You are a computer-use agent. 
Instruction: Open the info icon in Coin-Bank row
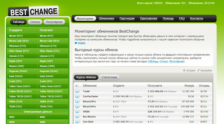(x=77, y=122)
